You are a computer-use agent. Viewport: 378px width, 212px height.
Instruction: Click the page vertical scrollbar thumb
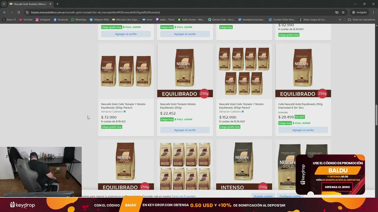coord(376,115)
